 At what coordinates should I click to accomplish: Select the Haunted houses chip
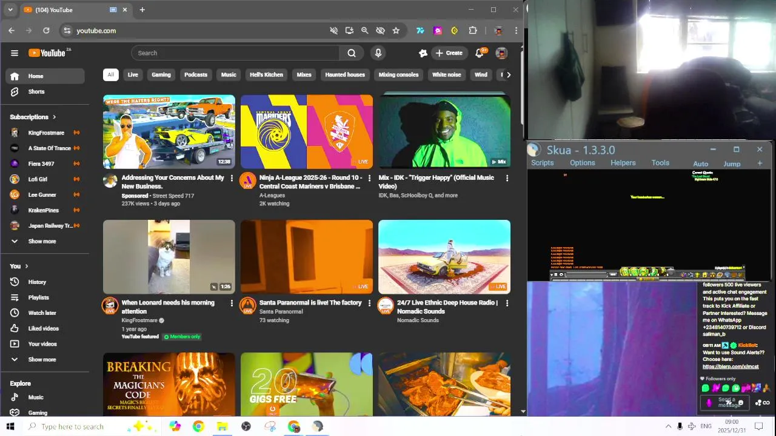tap(345, 74)
